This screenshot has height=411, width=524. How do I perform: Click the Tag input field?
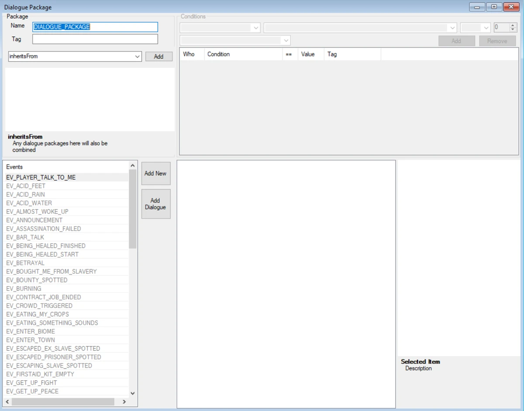pos(94,38)
